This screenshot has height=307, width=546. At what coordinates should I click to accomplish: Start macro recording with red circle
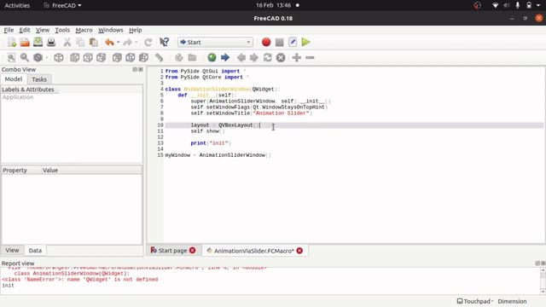[266, 42]
